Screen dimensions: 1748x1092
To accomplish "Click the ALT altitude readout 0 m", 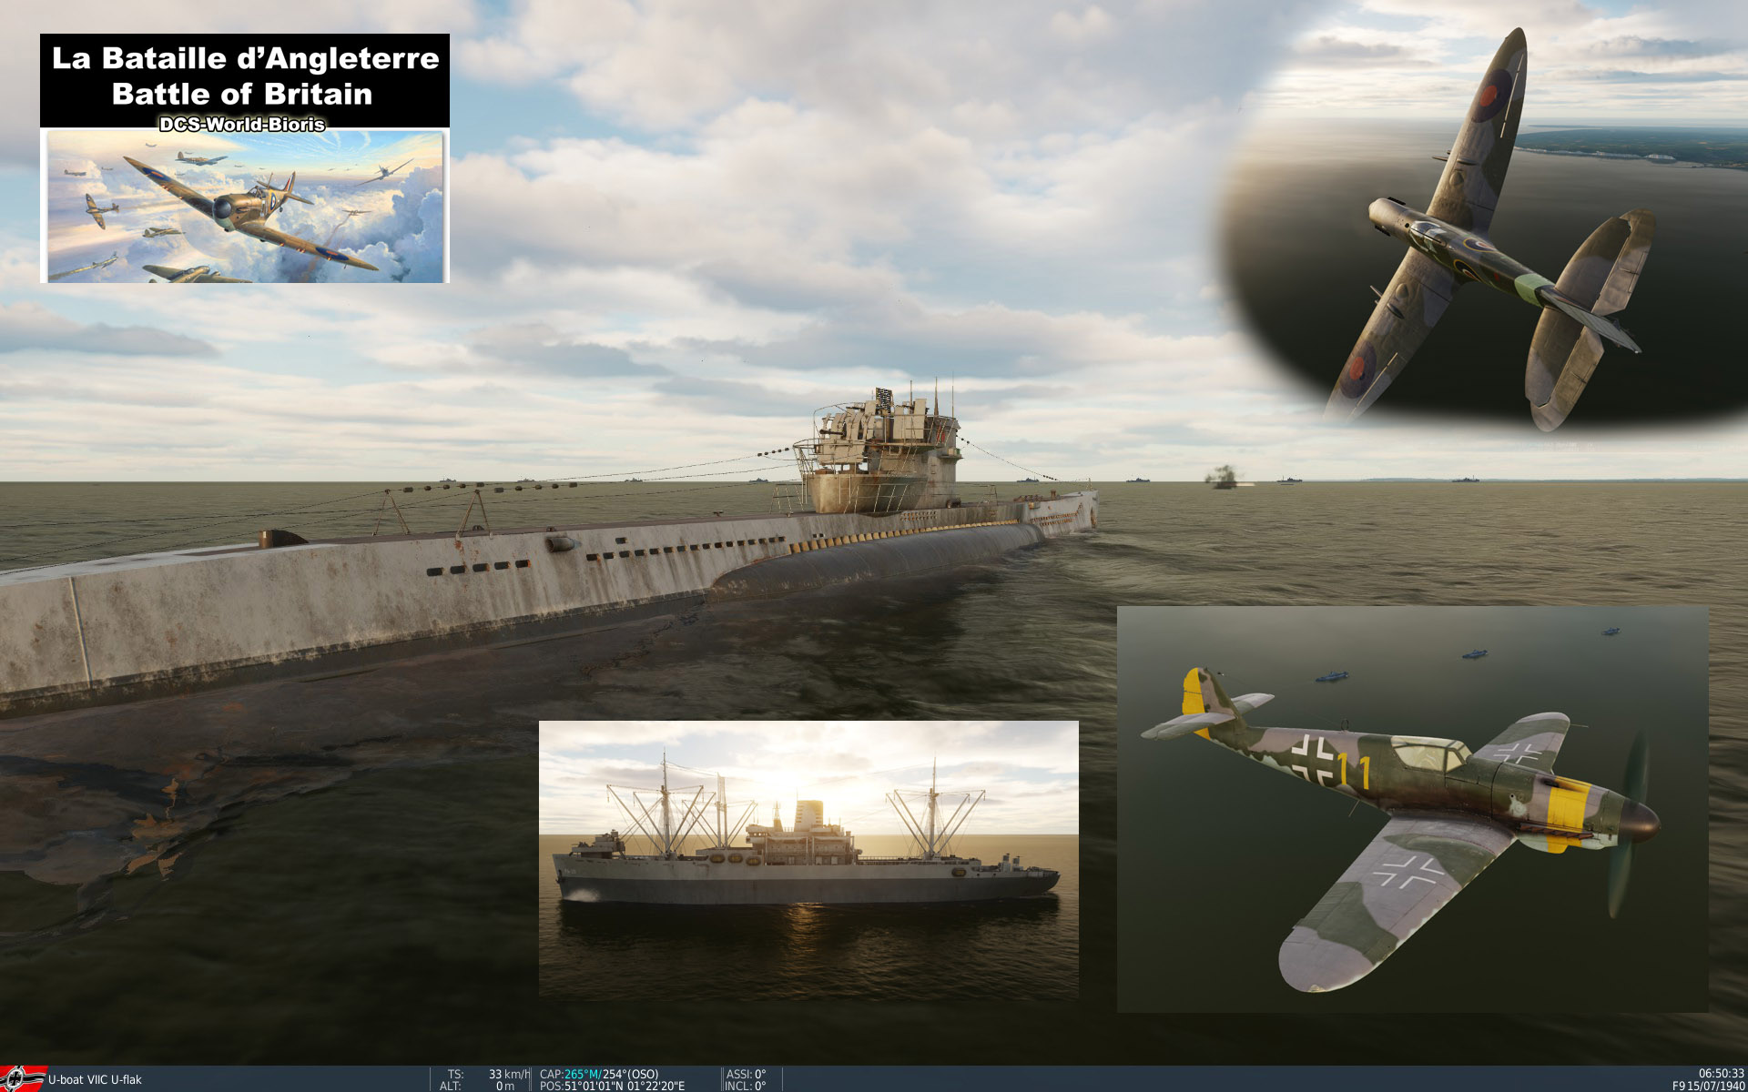I will tap(505, 1087).
